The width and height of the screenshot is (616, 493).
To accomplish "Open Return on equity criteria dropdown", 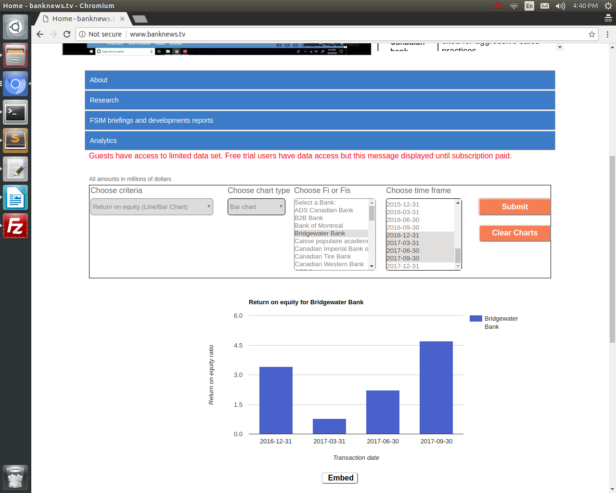I will tap(152, 207).
